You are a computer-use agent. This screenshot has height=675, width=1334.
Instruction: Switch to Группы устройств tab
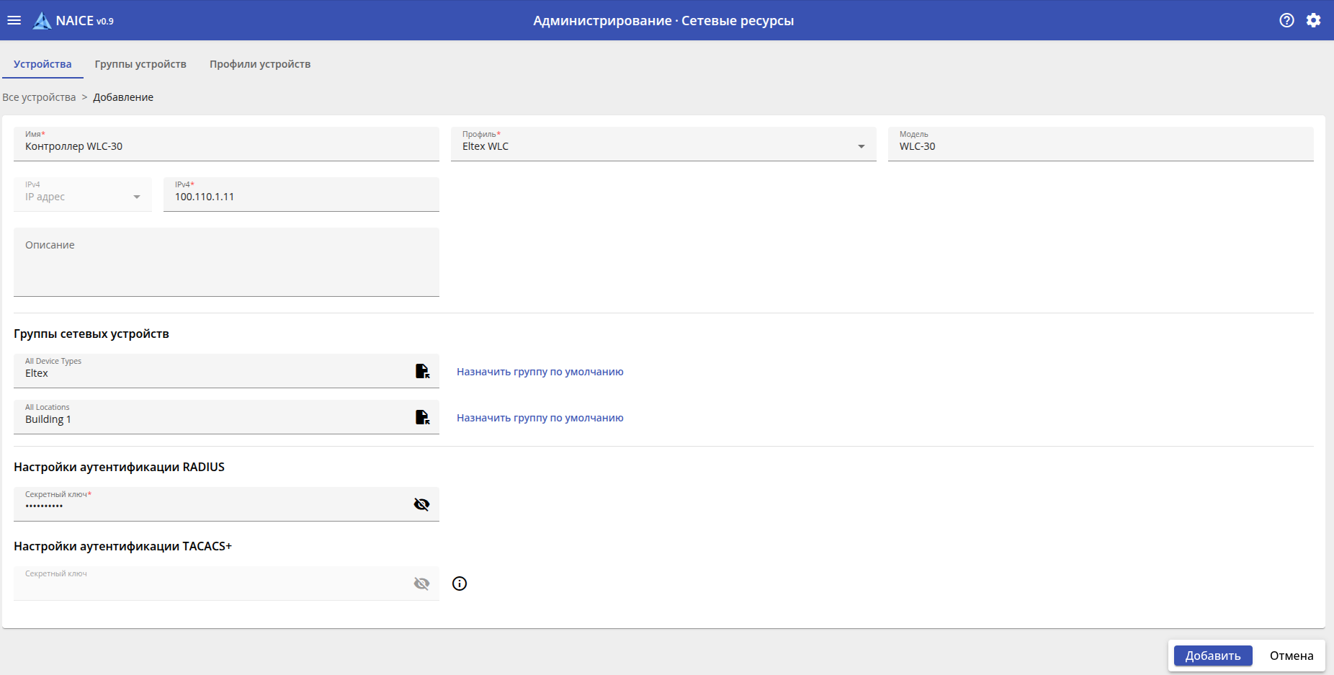pos(140,64)
